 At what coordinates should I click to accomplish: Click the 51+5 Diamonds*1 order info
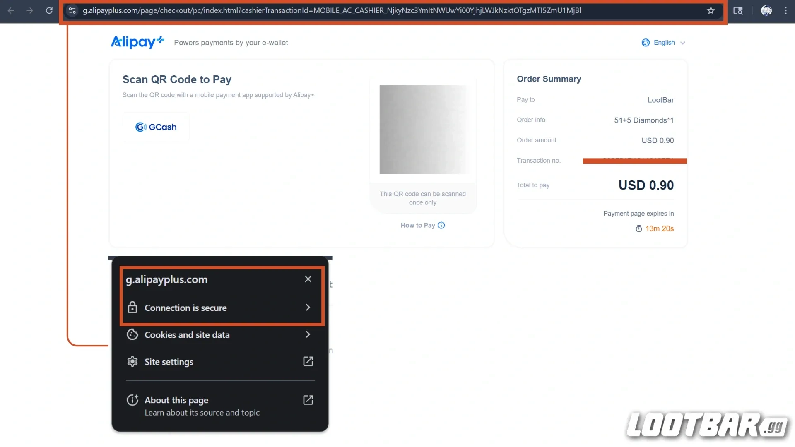644,120
